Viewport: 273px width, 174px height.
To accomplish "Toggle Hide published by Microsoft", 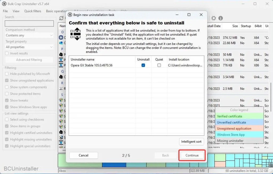I will [x=7, y=74].
